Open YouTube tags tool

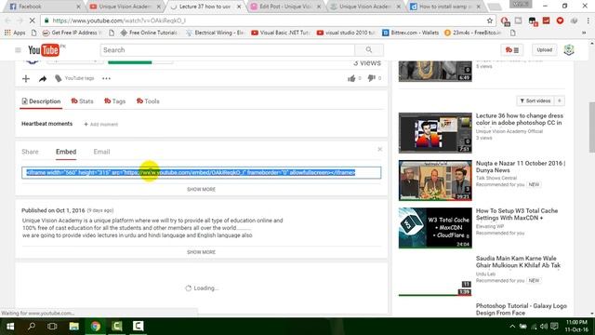pos(74,78)
